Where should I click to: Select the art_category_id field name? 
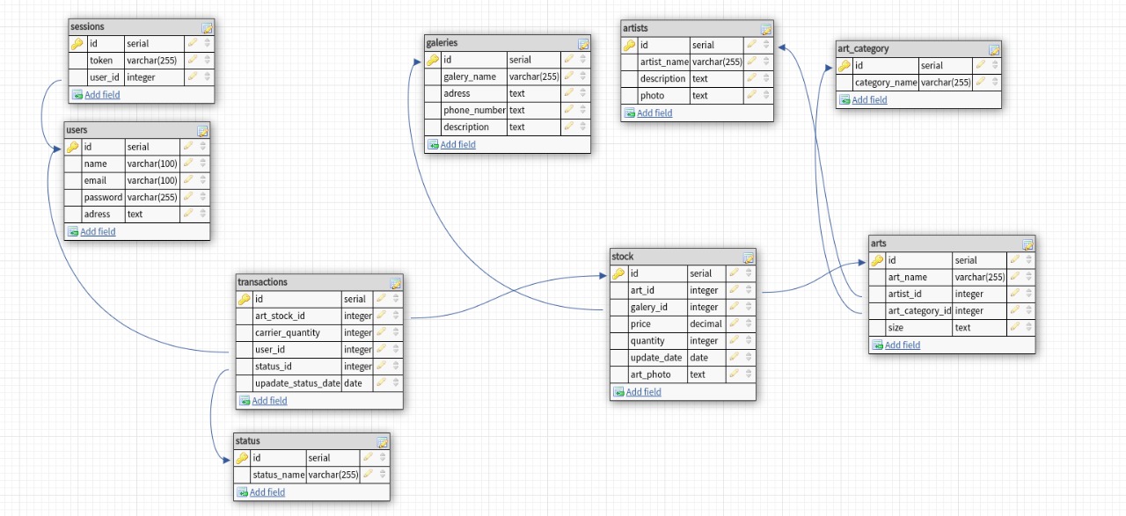[920, 310]
